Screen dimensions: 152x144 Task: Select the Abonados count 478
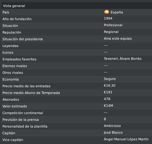[x=107, y=99]
